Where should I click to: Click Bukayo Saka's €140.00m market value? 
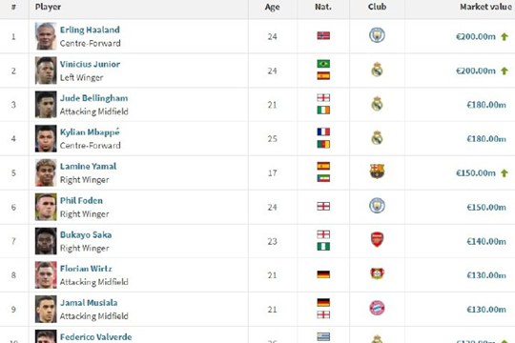tap(486, 242)
